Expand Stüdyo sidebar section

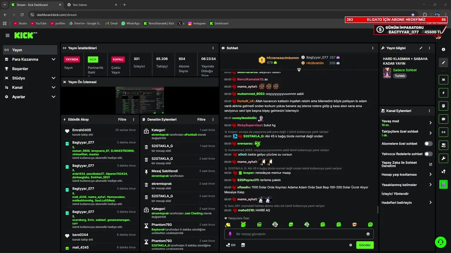click(x=54, y=78)
